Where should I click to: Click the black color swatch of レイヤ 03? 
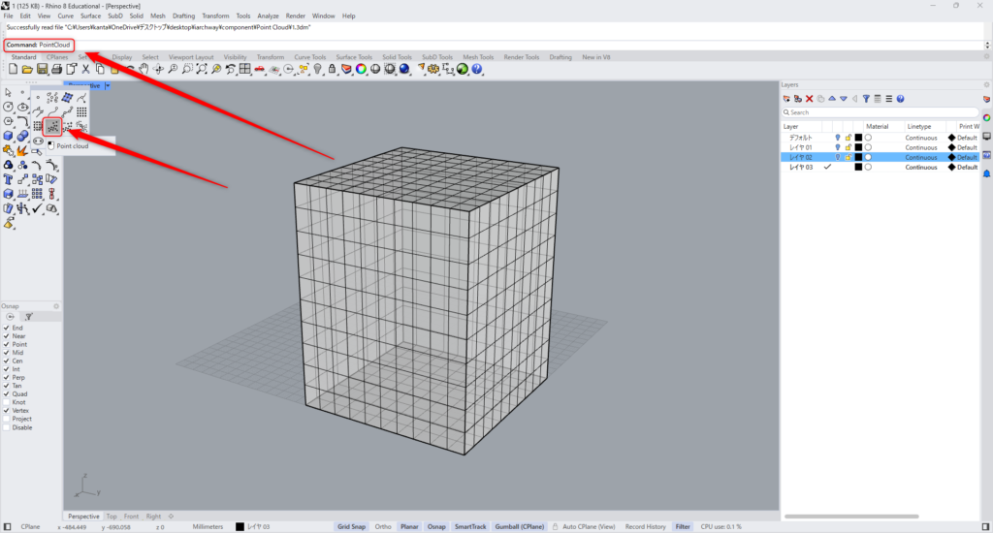click(858, 167)
